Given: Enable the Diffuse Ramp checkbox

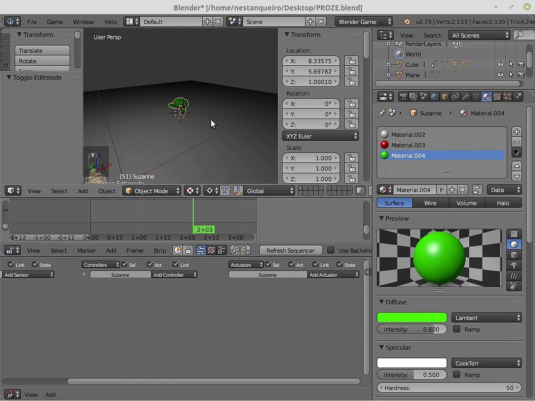Looking at the screenshot, I should click(456, 329).
